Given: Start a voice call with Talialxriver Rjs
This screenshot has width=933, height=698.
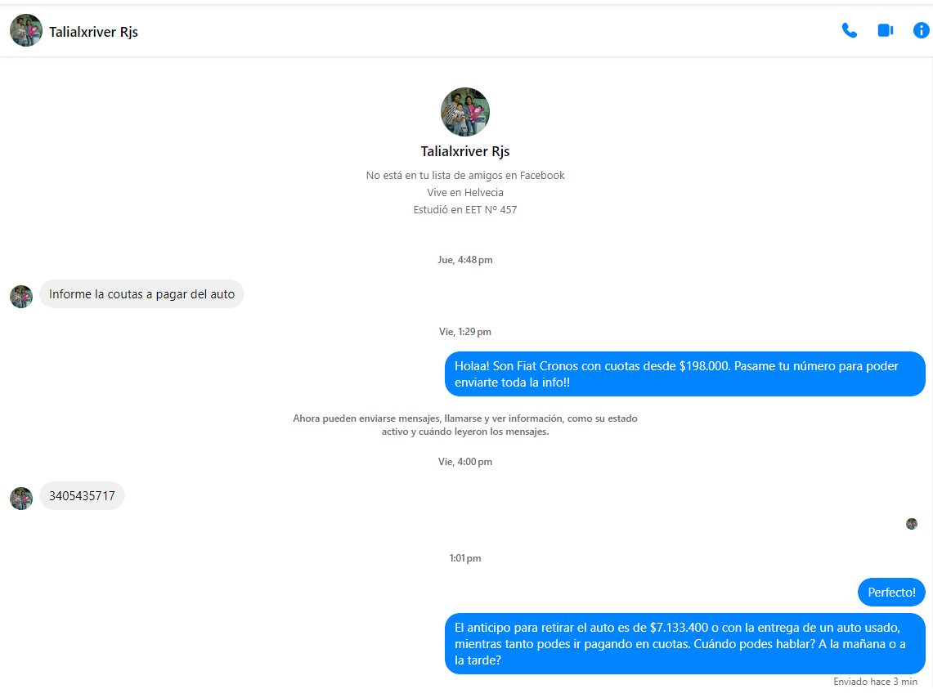Looking at the screenshot, I should click(850, 31).
